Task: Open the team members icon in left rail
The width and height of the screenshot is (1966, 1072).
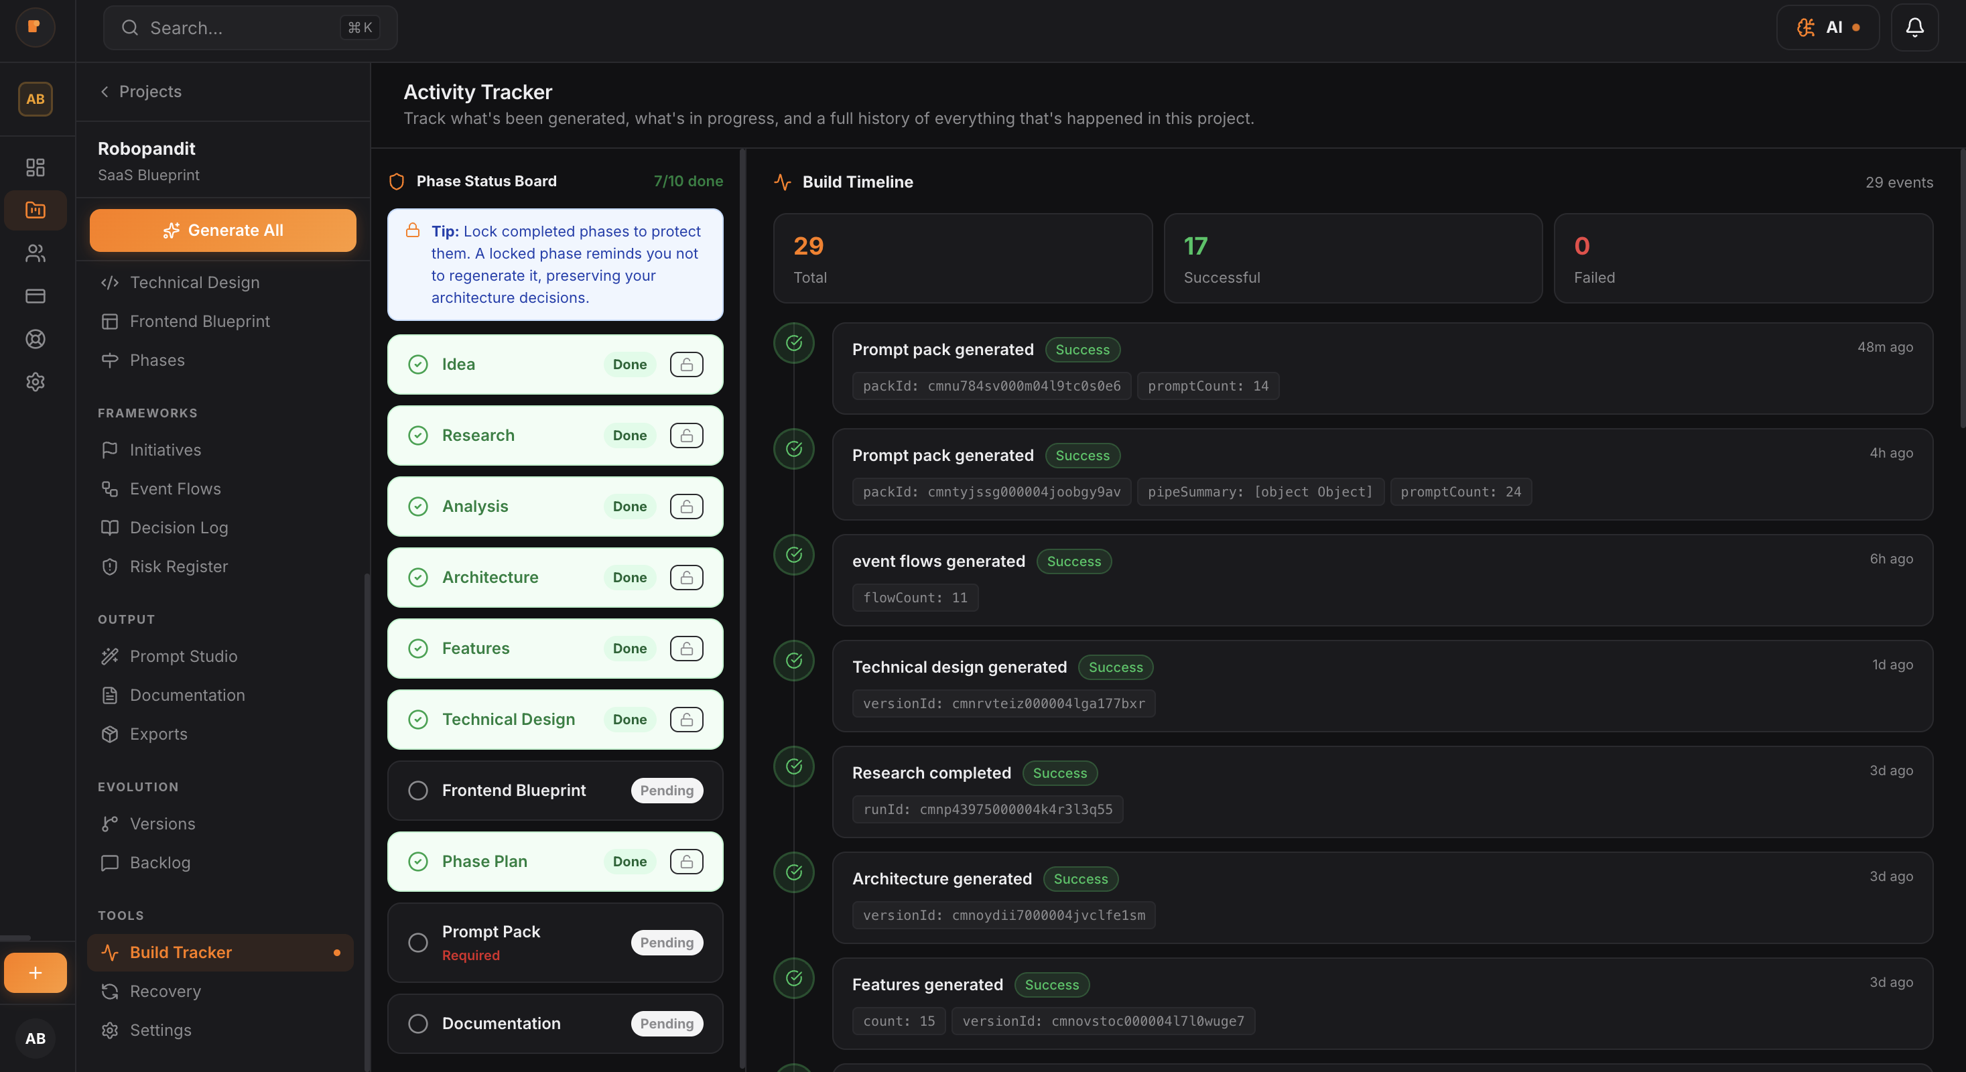Action: 35,253
